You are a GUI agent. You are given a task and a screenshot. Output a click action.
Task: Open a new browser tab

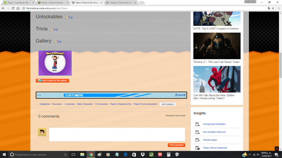[x=142, y=3]
